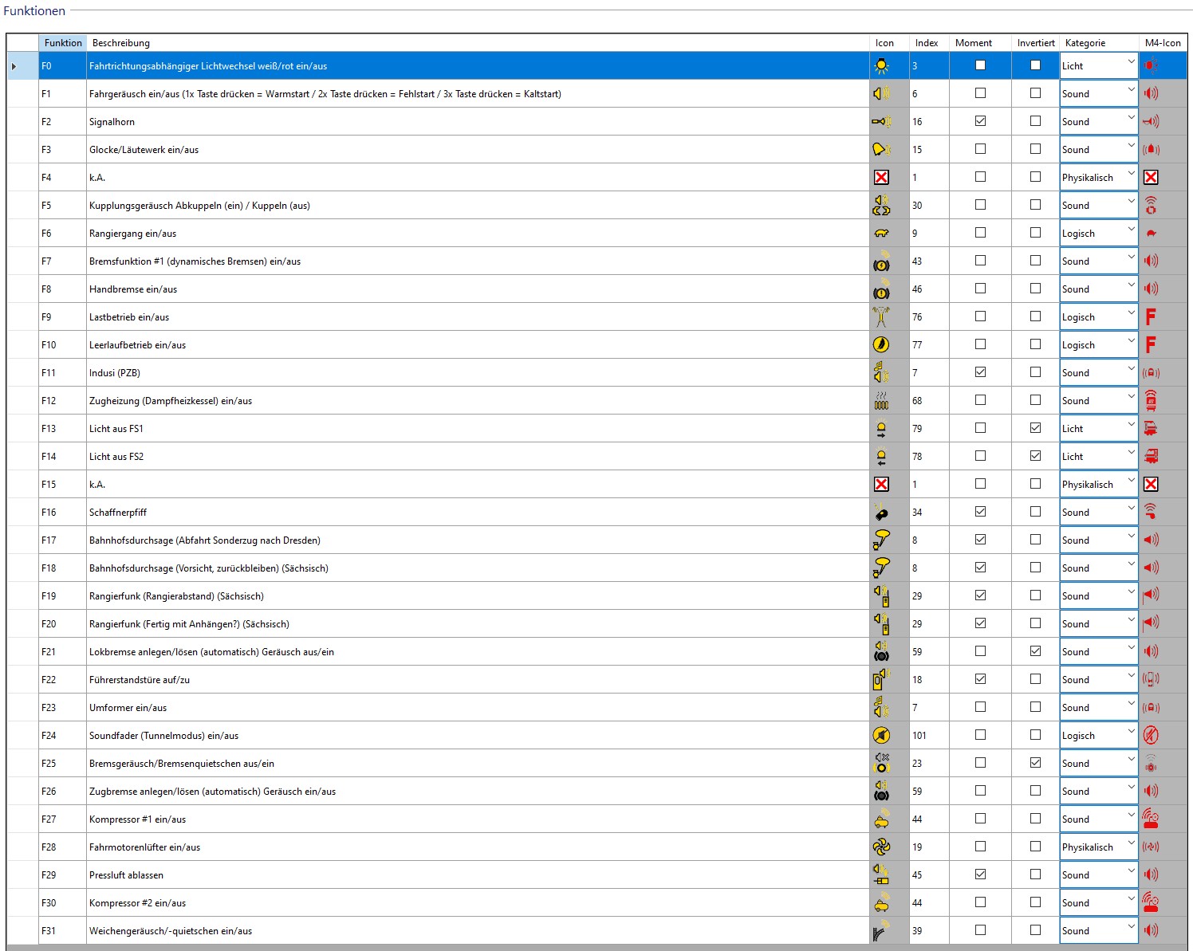Image resolution: width=1193 pixels, height=951 pixels.
Task: Open Kategorie dropdown for Fahrmotorenlüfter row
Action: (1131, 844)
